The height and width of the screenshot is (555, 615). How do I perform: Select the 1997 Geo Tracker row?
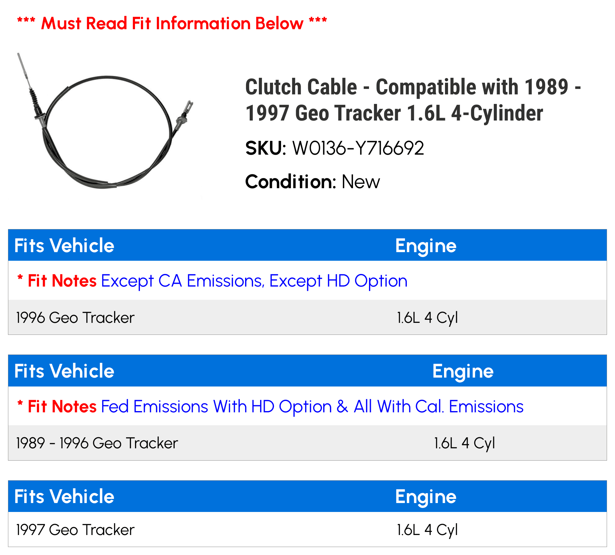pos(75,530)
